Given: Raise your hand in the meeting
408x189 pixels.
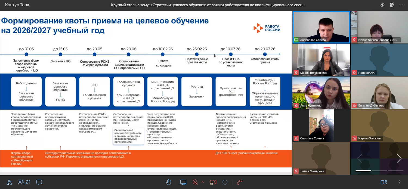Looking at the screenshot, I should click(x=169, y=182).
